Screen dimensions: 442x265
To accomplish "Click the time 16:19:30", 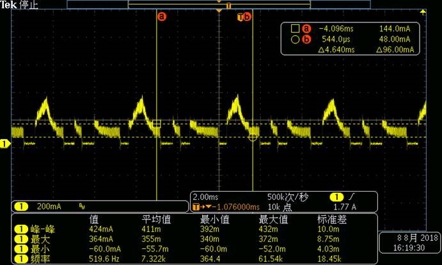I will pyautogui.click(x=409, y=248).
